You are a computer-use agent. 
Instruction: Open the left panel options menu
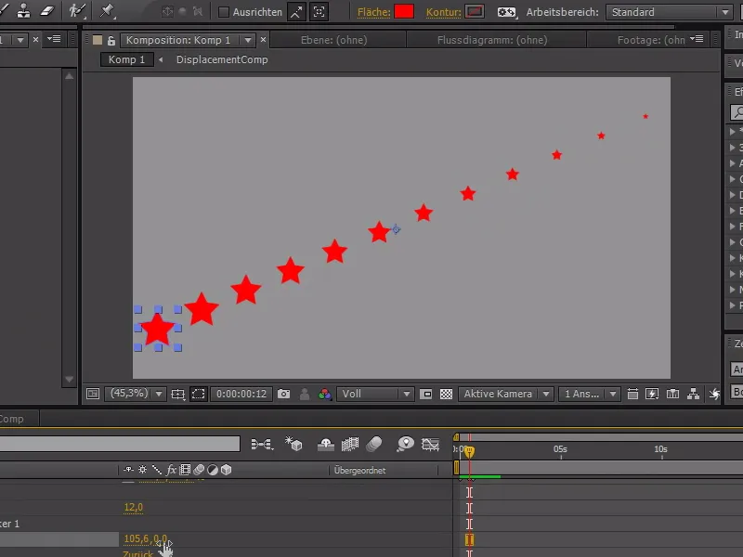[54, 39]
